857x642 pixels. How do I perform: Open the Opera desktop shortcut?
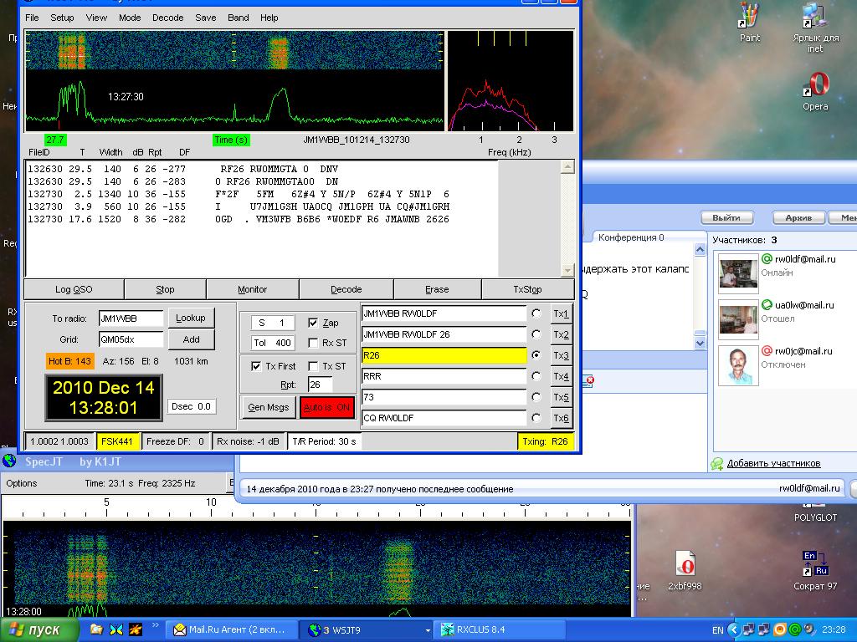click(x=815, y=90)
